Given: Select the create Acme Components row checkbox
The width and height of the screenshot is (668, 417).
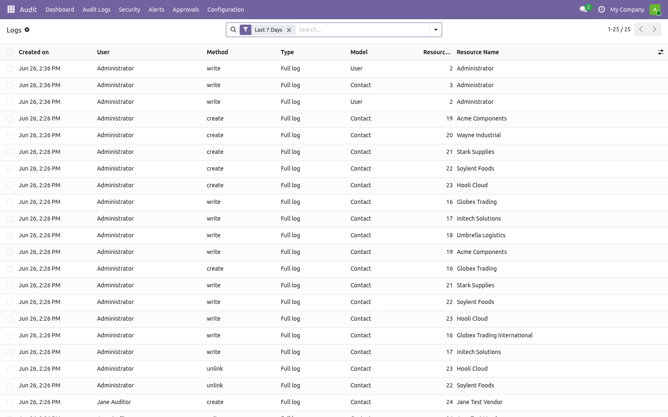Looking at the screenshot, I should [x=10, y=118].
